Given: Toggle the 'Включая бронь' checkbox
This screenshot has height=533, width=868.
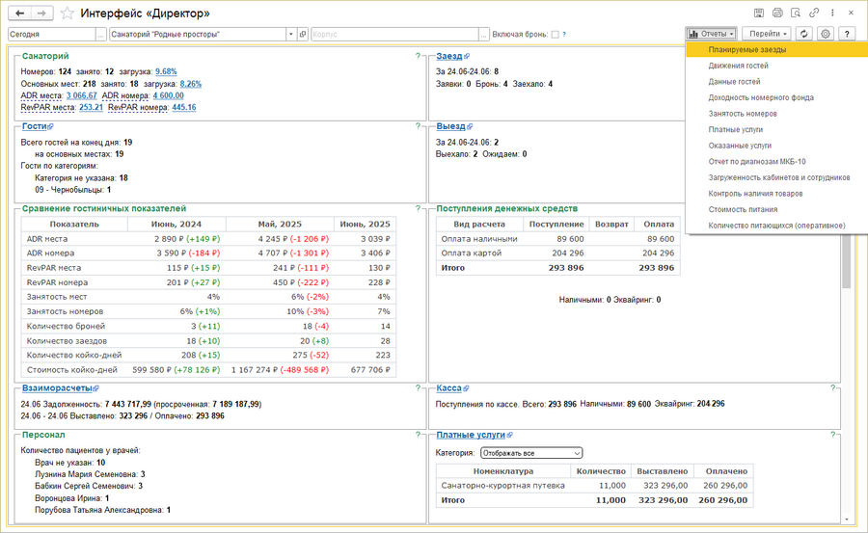Looking at the screenshot, I should point(555,34).
